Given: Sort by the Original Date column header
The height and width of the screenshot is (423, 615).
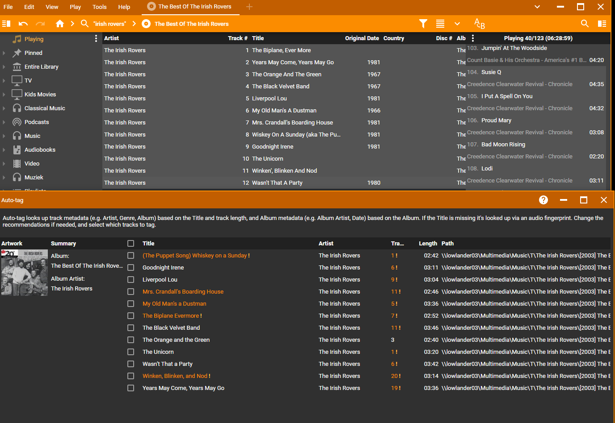Looking at the screenshot, I should (x=362, y=38).
